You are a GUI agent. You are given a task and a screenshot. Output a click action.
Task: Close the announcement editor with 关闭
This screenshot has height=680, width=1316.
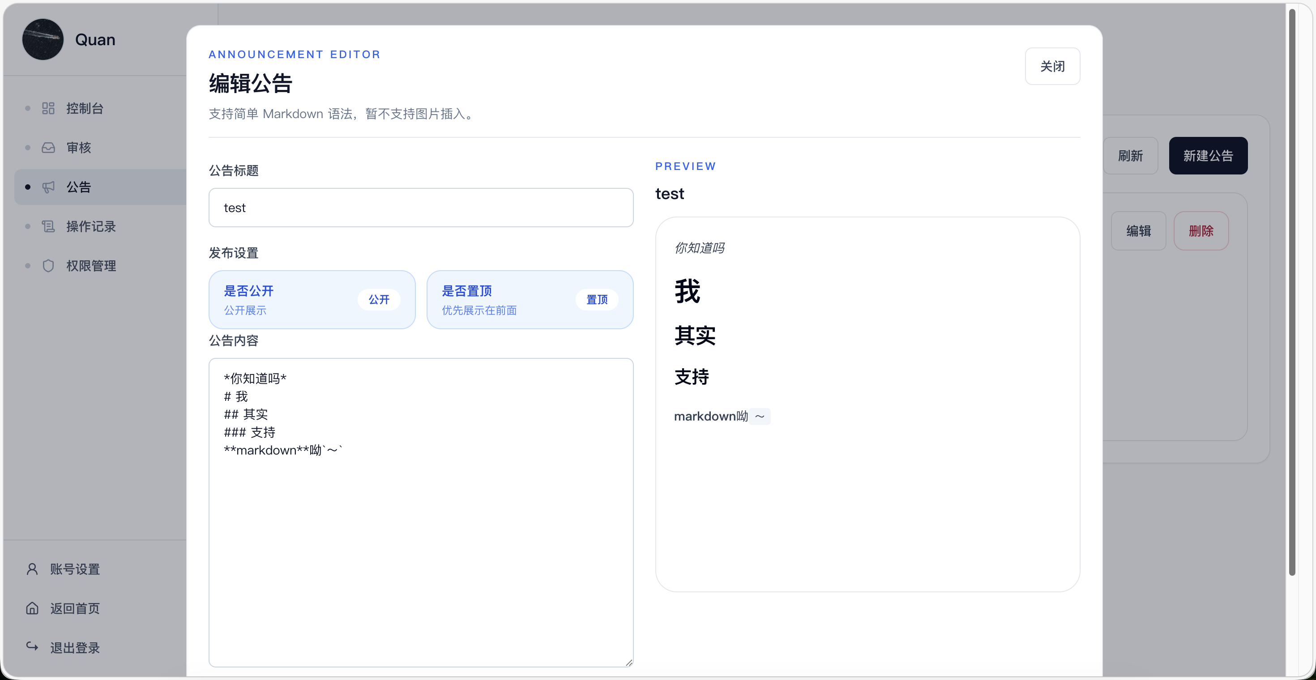pyautogui.click(x=1052, y=66)
